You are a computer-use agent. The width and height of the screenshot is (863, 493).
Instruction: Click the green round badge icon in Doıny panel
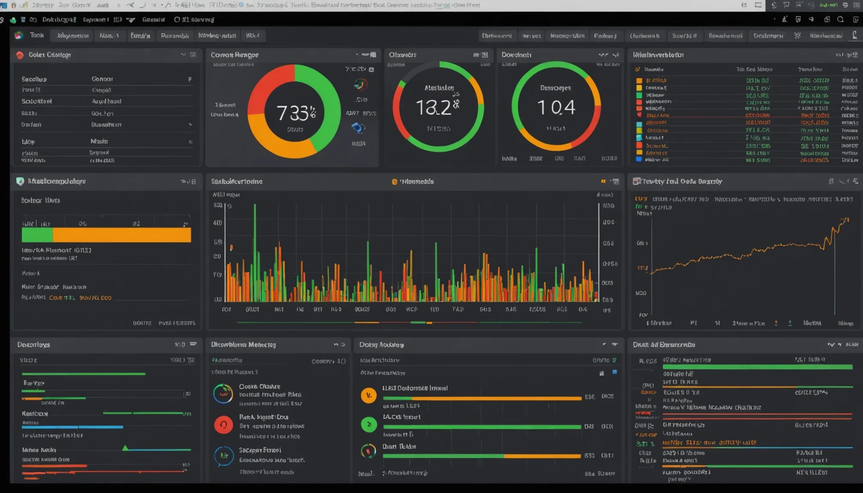point(369,425)
